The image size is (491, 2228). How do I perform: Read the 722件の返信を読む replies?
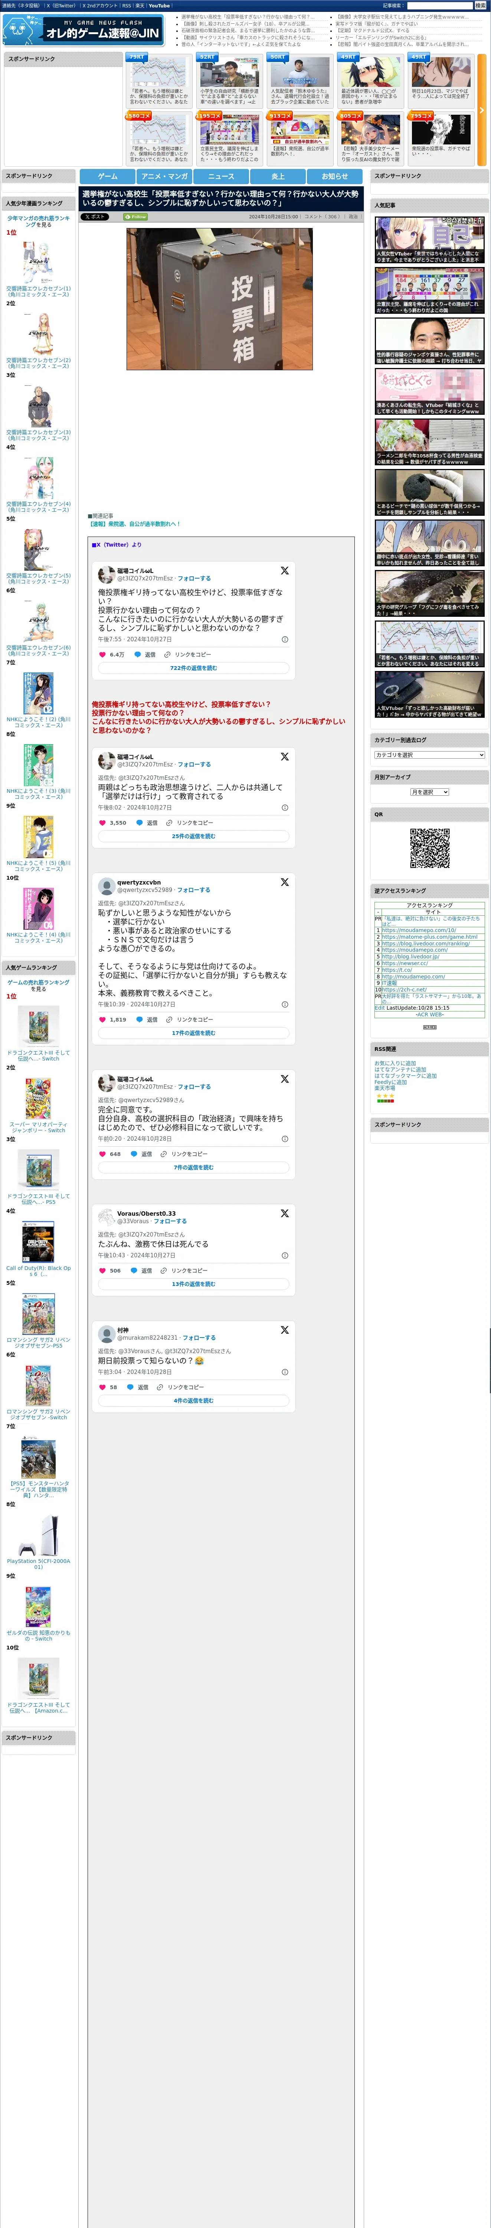pyautogui.click(x=194, y=668)
